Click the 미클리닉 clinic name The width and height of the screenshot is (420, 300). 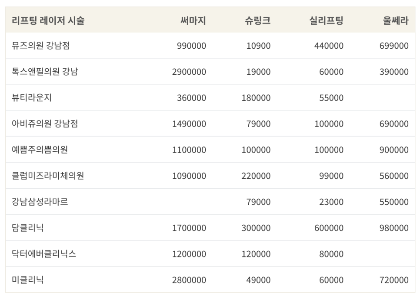click(27, 280)
